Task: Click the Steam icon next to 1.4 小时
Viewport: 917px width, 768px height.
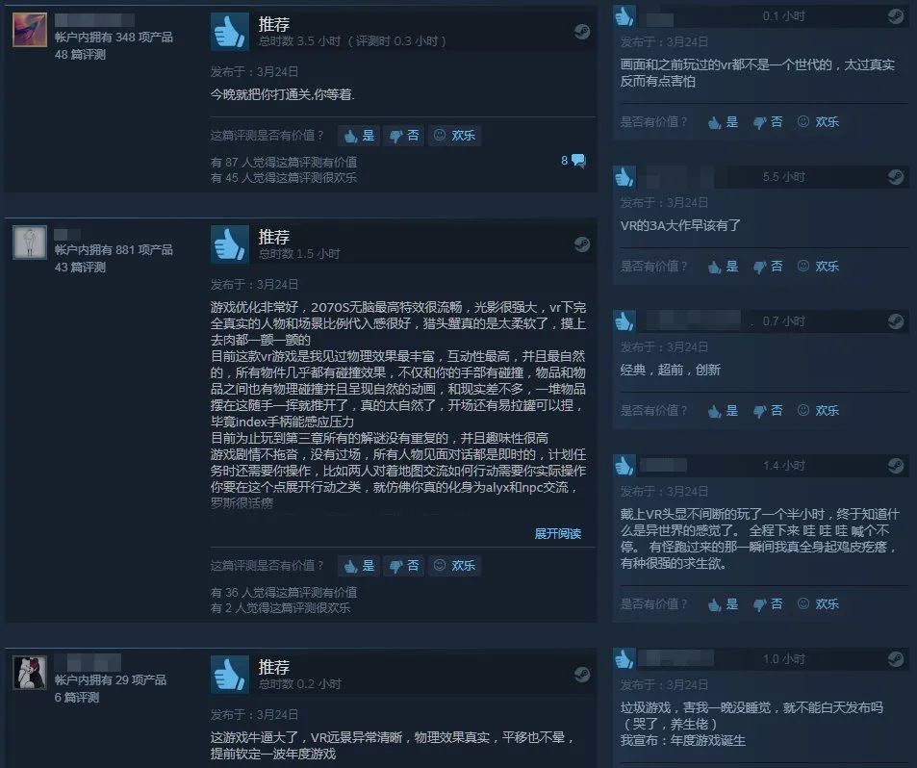Action: 896,466
